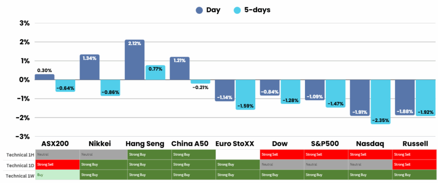438x183 pixels.
Task: Select the Dow -0.84% Day bar
Action: click(269, 87)
